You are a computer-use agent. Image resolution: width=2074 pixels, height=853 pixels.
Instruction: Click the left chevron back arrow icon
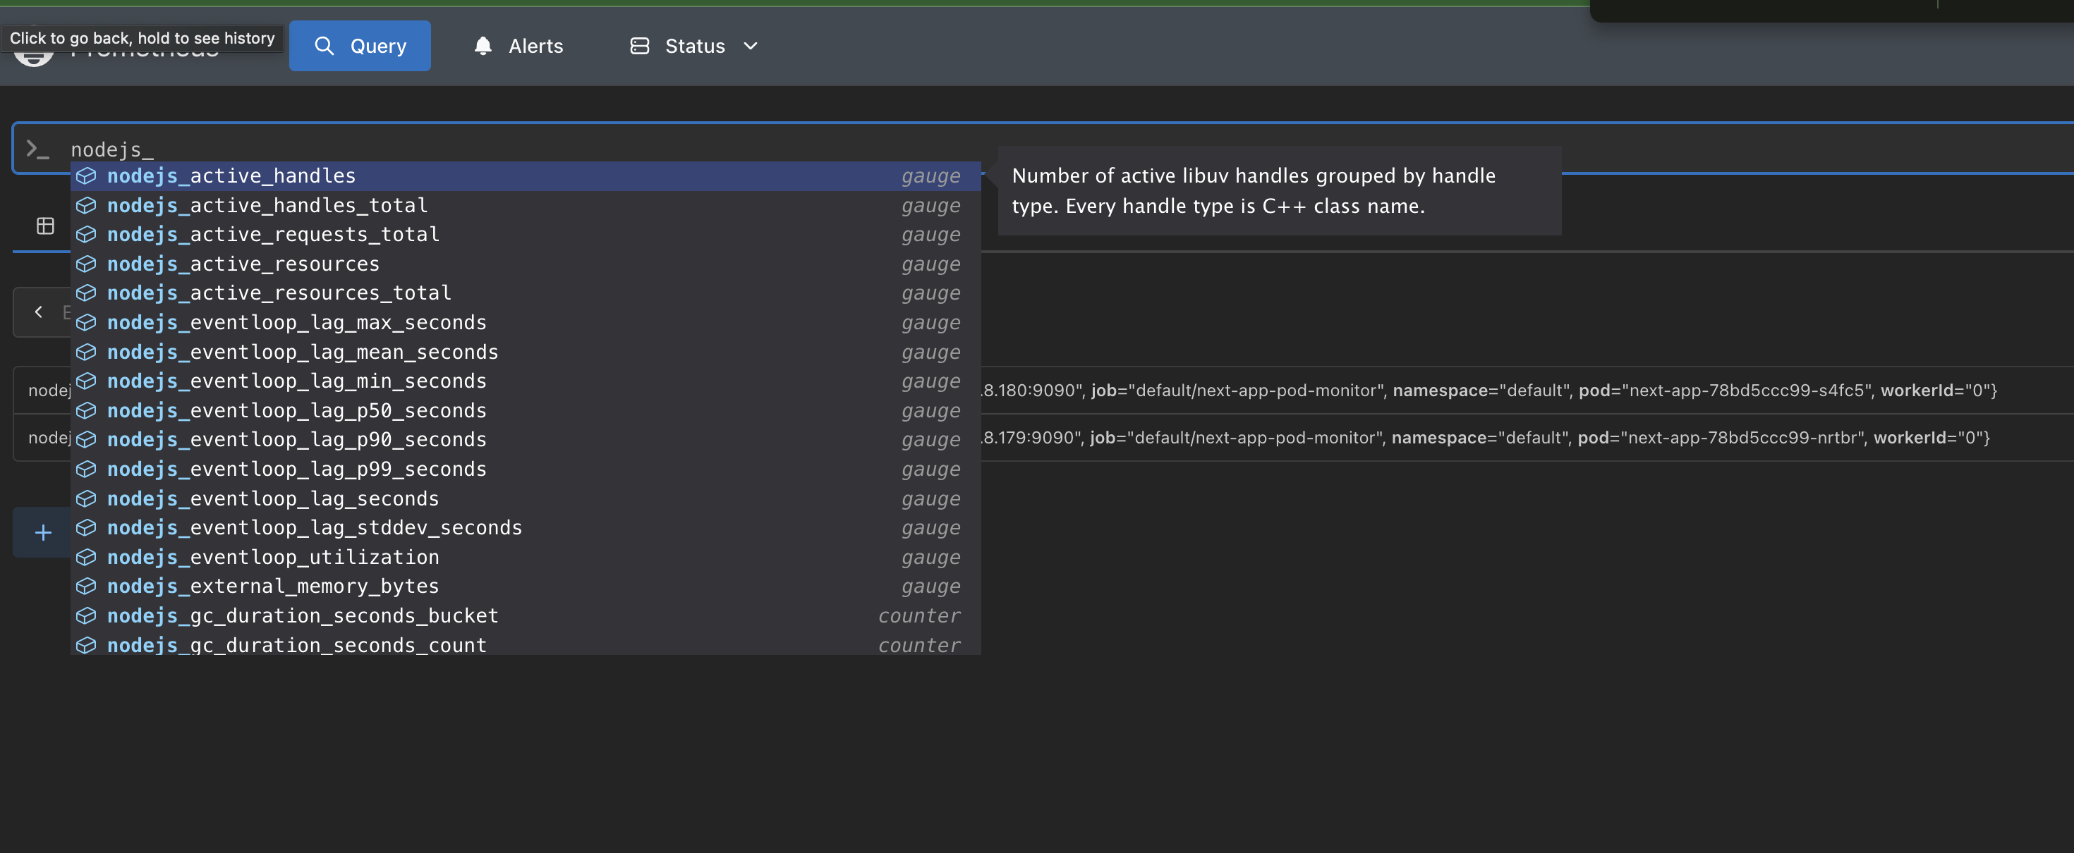(38, 312)
